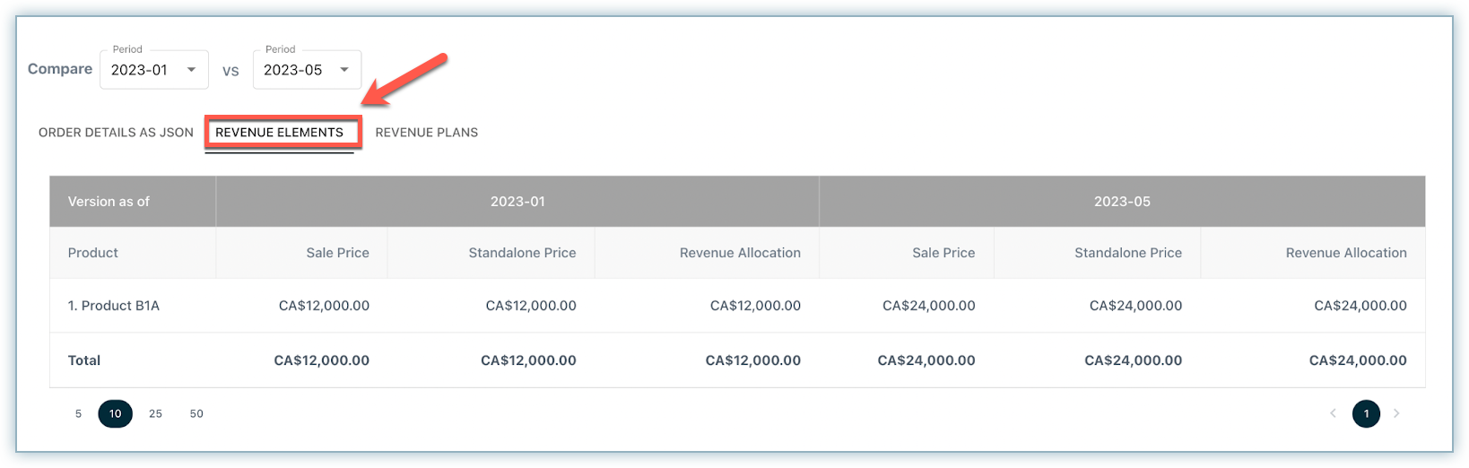
Task: Click the Product column header
Action: coord(93,253)
